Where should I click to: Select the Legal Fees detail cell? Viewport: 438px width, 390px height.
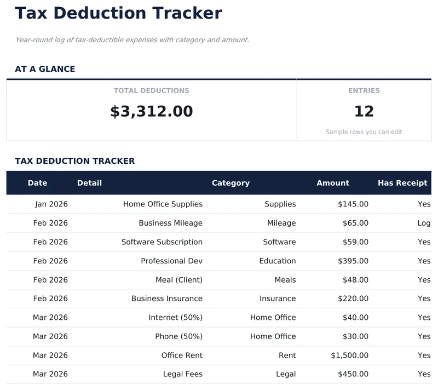pos(183,374)
